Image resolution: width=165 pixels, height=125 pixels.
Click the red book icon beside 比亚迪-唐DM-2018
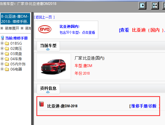(x=42, y=104)
